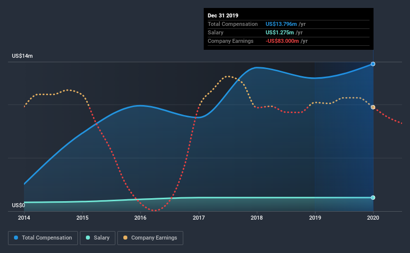The width and height of the screenshot is (410, 253).
Task: Click the 2016 axis label
Action: (140, 218)
